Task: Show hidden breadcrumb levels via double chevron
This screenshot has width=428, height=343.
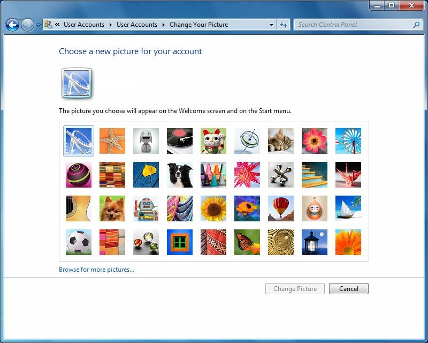Action: tap(57, 24)
